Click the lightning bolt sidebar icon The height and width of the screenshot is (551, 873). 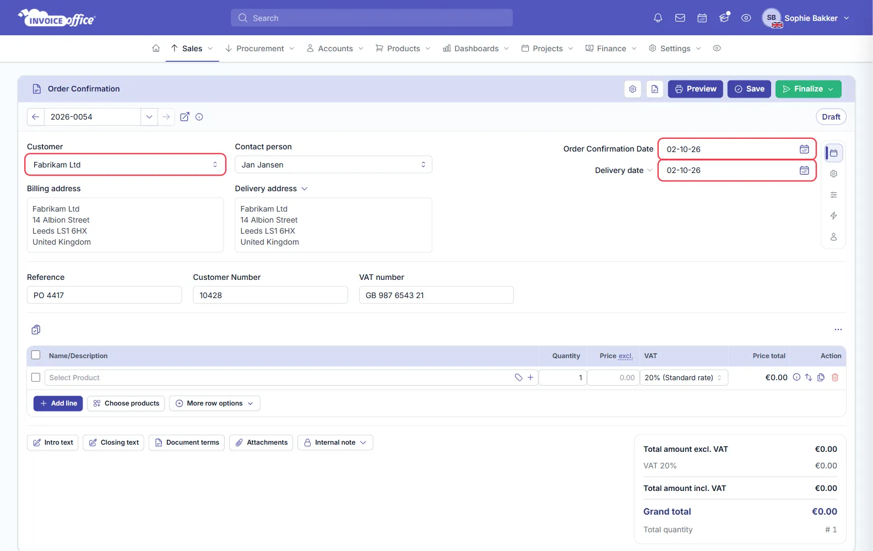[x=833, y=215]
